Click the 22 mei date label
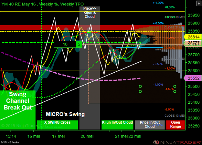Viewport: 202px width, 145px height. (135, 136)
